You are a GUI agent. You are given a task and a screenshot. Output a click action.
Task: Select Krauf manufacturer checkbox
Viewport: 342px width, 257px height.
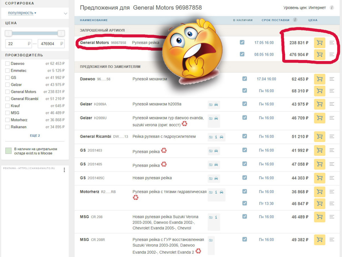(7, 106)
